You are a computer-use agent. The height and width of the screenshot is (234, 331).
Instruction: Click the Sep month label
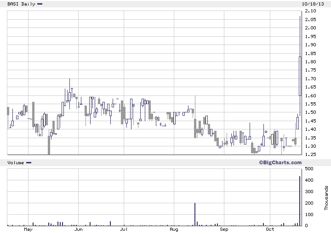coord(224,229)
